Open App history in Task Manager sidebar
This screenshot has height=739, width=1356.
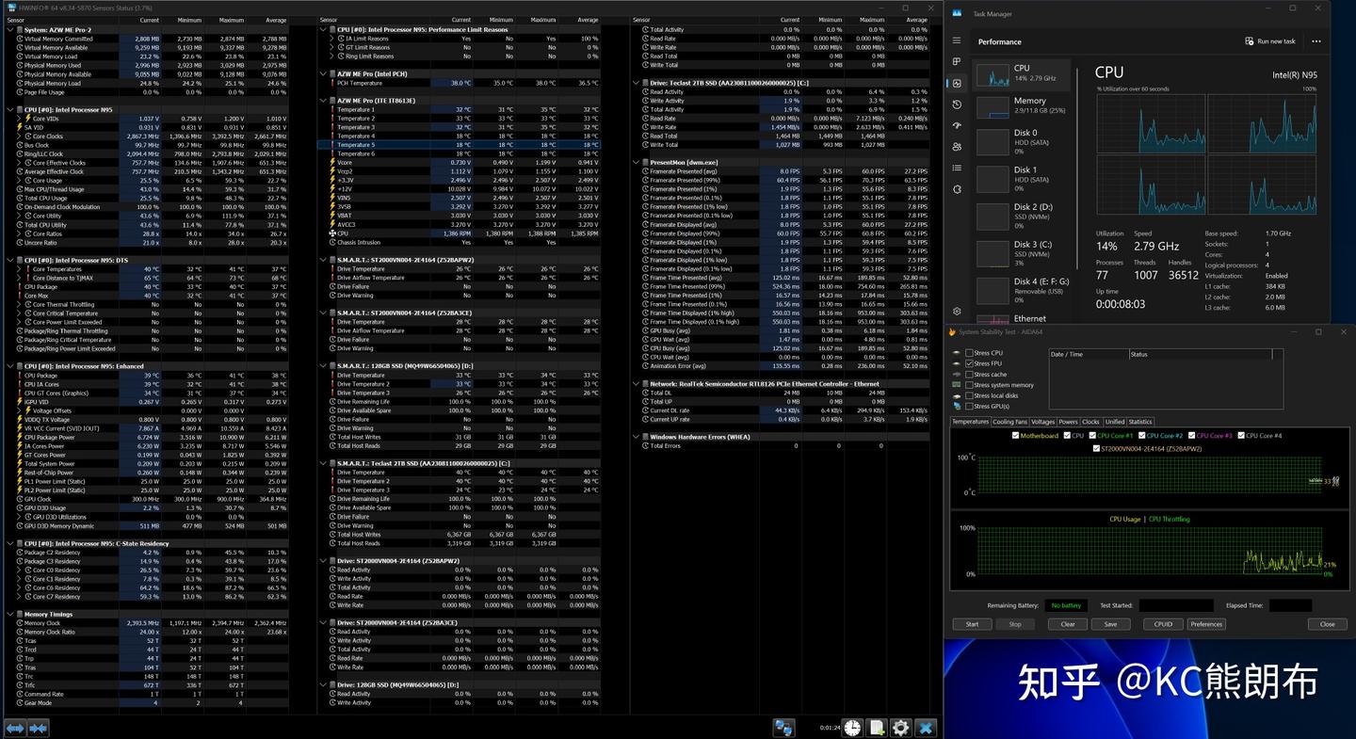coord(957,104)
